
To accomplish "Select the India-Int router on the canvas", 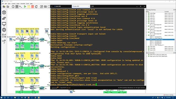I will 42,39.
